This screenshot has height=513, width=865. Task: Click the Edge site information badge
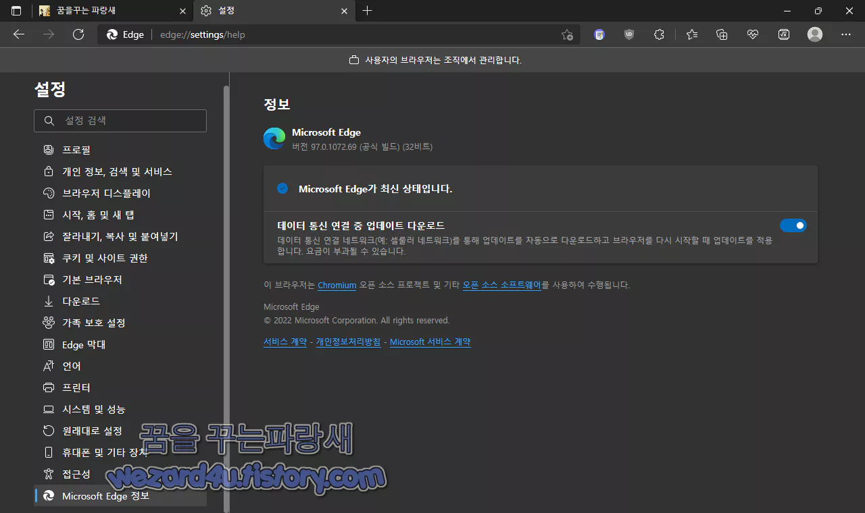click(125, 34)
